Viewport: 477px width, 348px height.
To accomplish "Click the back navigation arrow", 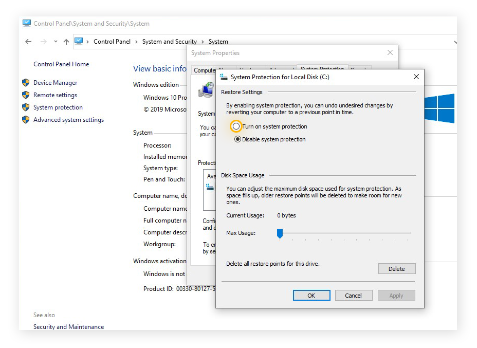I will [x=28, y=42].
